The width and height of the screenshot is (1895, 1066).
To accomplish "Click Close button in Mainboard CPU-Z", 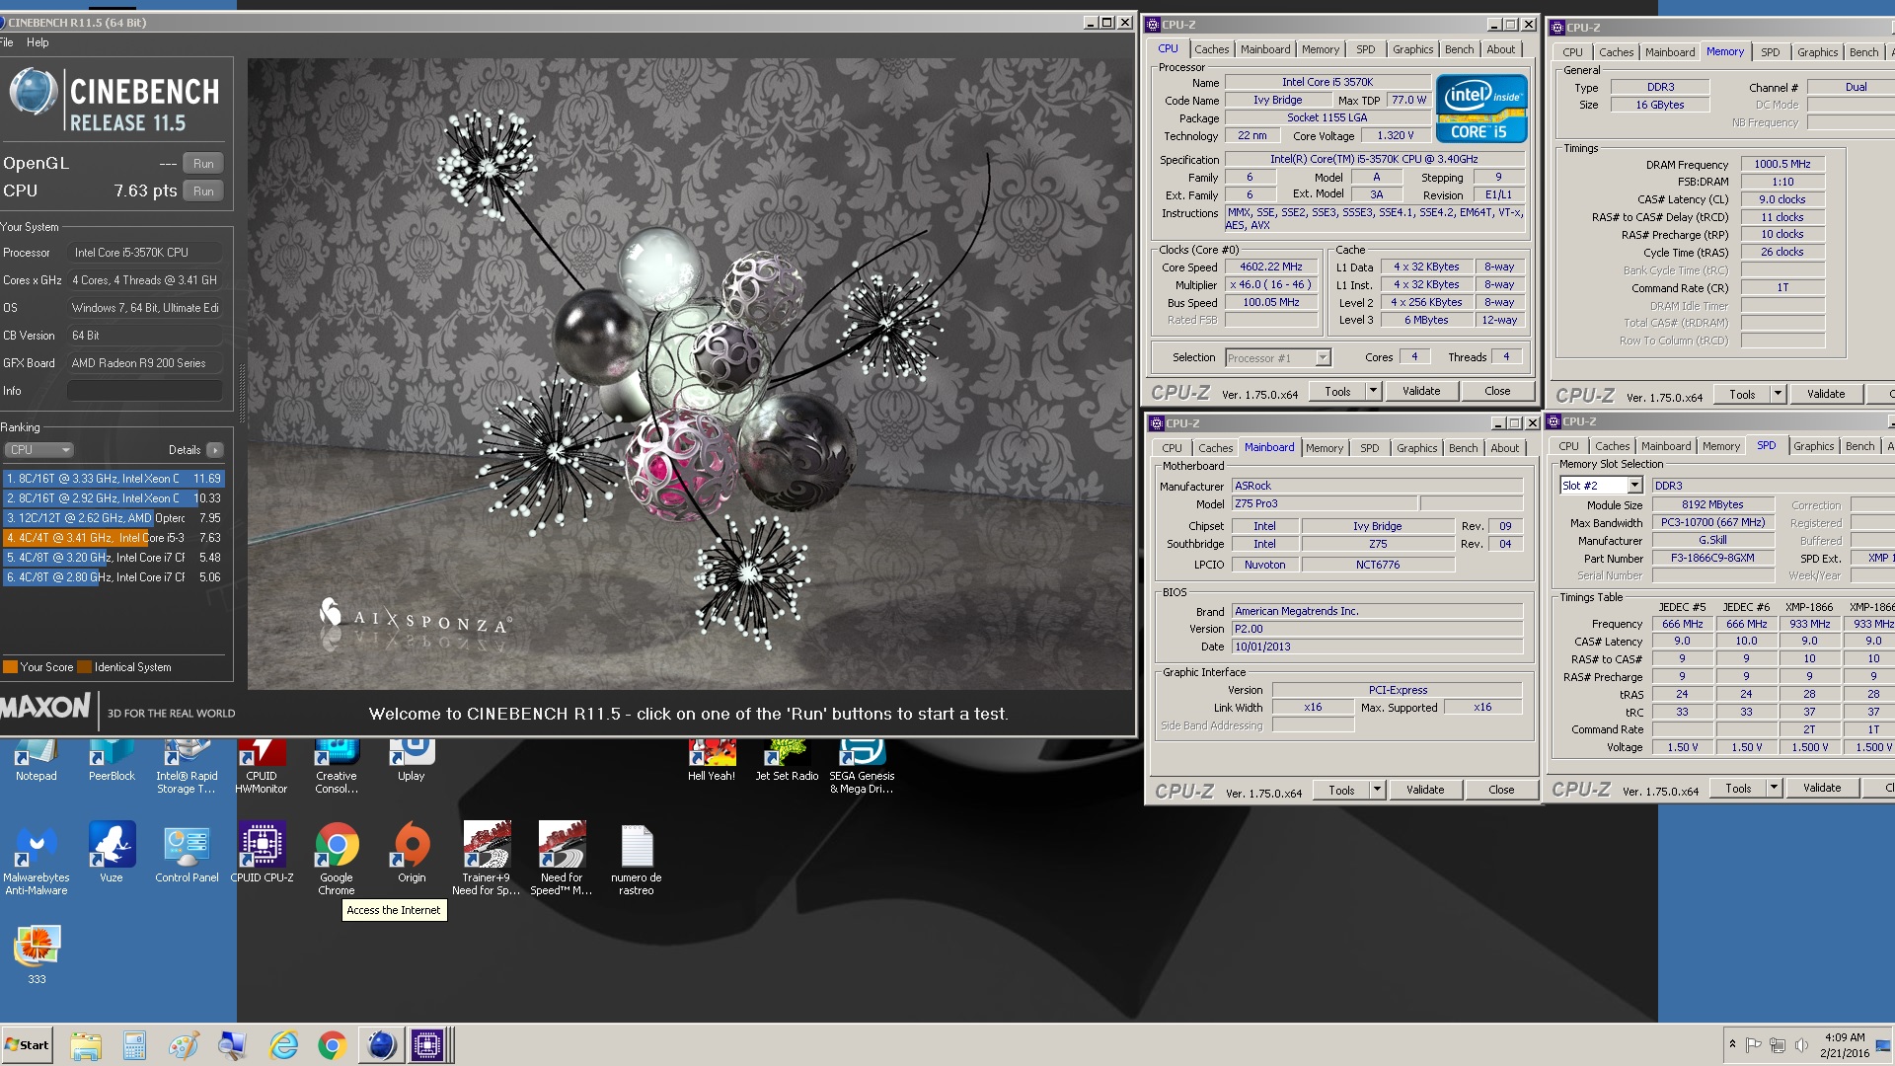I will (1501, 791).
